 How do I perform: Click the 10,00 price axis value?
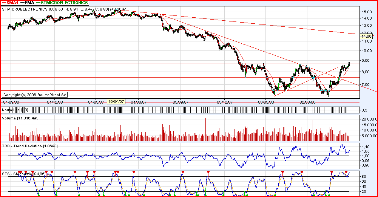[x=367, y=51]
